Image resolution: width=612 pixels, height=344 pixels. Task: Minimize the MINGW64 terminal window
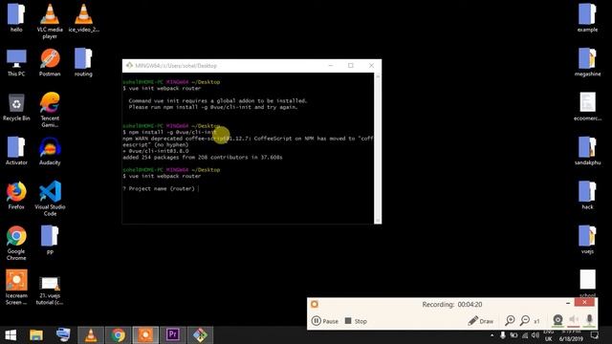[x=330, y=66]
